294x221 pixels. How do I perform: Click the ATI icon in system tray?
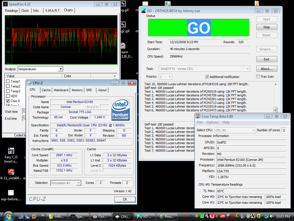click(222, 216)
